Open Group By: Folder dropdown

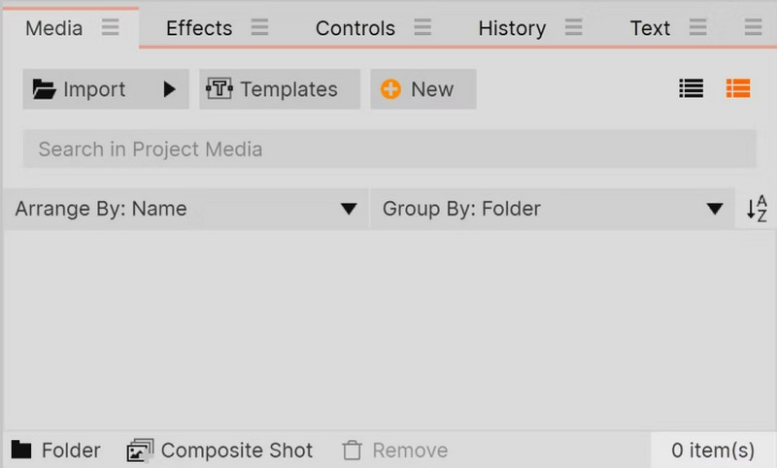pos(553,209)
